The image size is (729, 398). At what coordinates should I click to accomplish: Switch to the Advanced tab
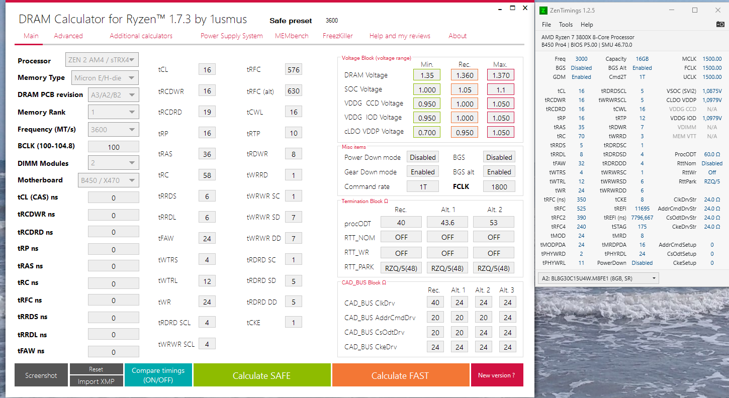(x=68, y=36)
